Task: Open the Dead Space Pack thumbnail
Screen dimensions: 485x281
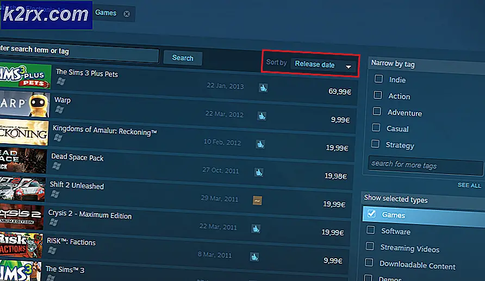Action: (23, 161)
